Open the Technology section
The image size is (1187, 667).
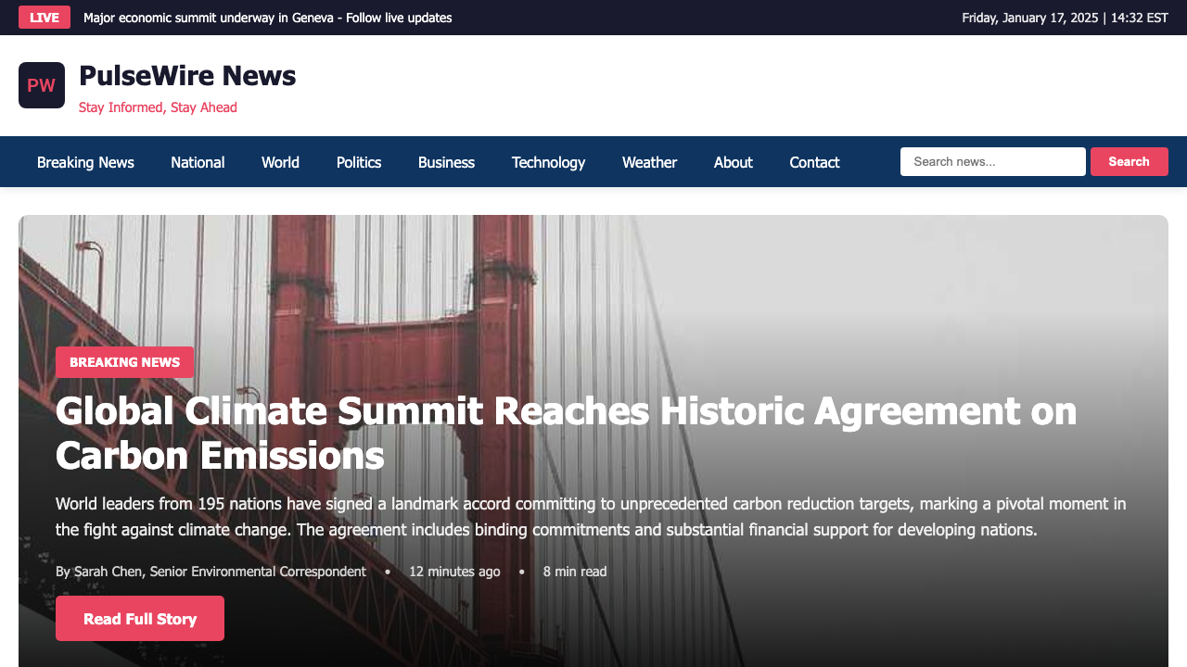(x=548, y=162)
